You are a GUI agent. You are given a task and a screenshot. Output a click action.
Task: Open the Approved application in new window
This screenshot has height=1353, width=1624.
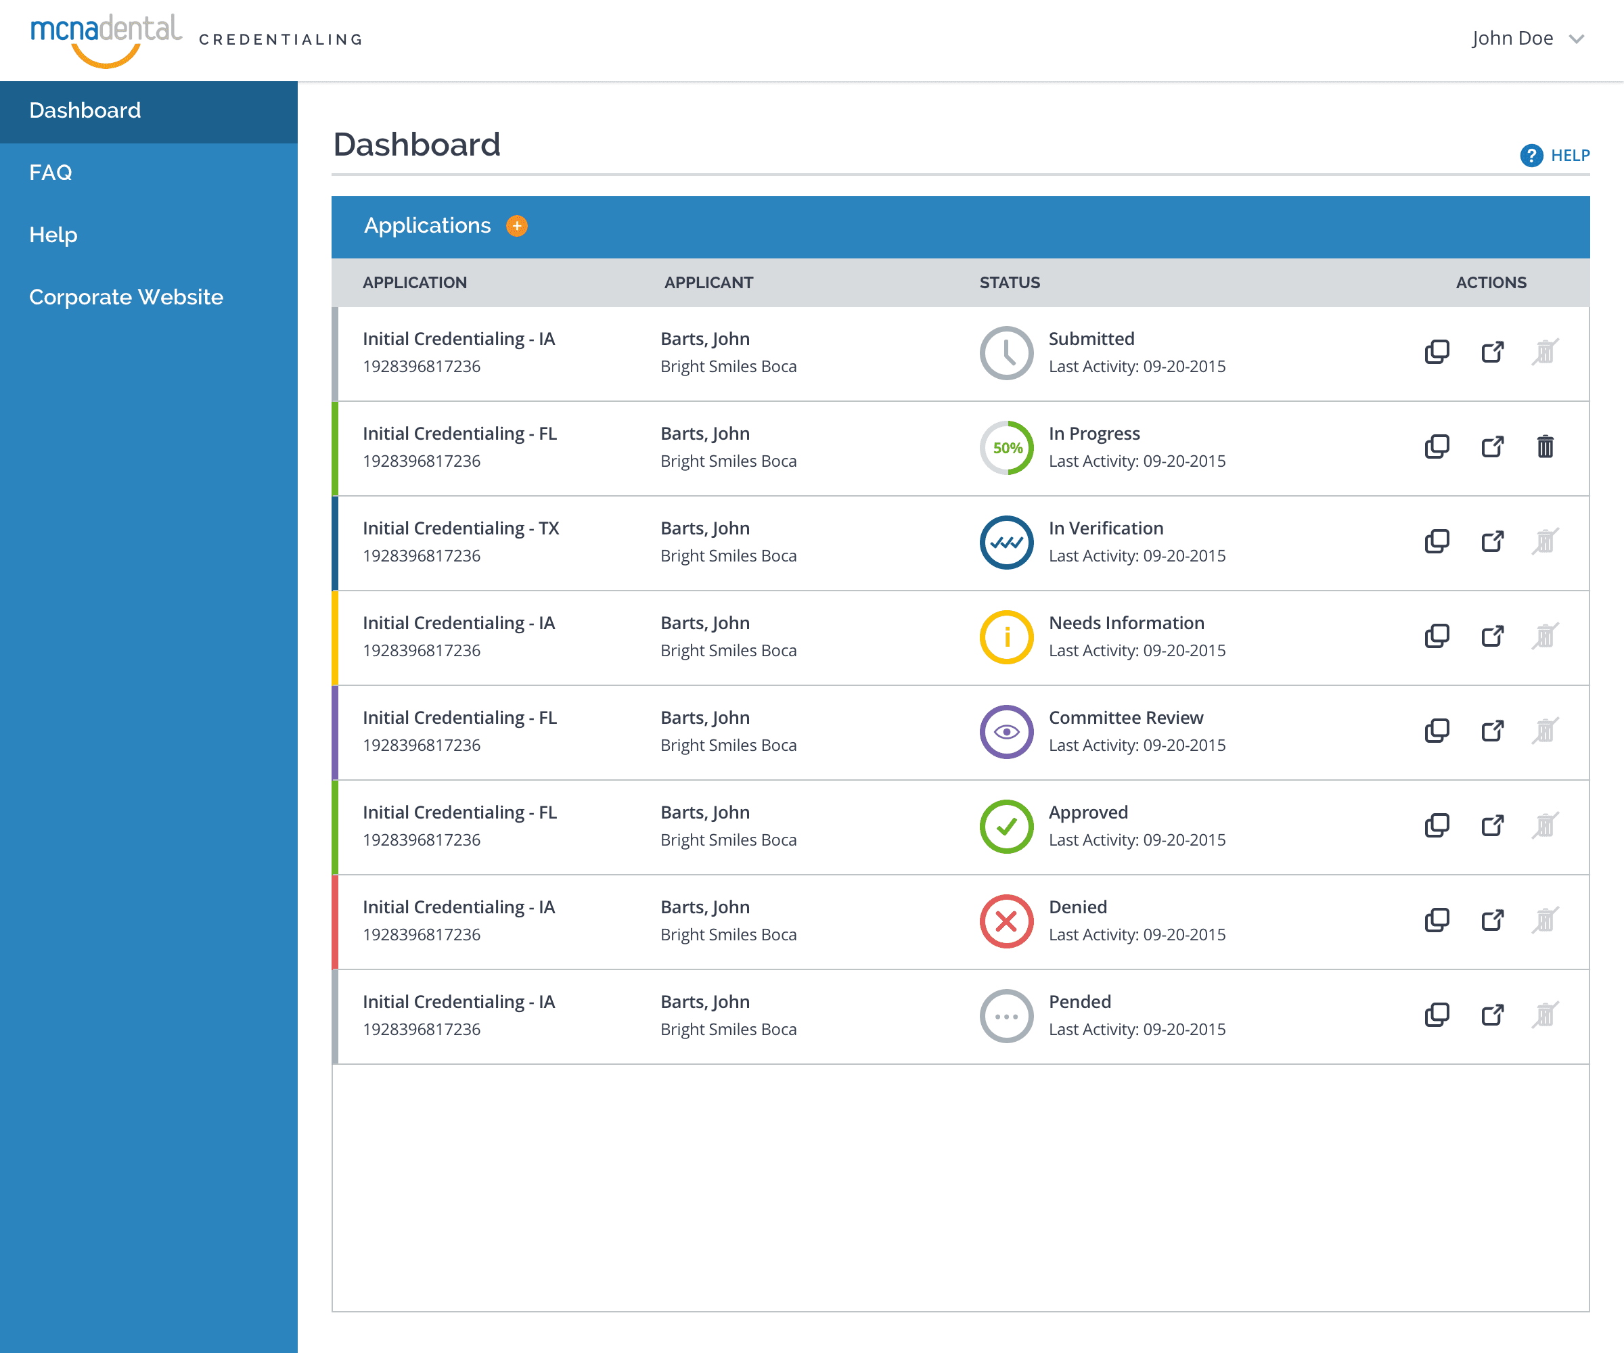(1492, 826)
